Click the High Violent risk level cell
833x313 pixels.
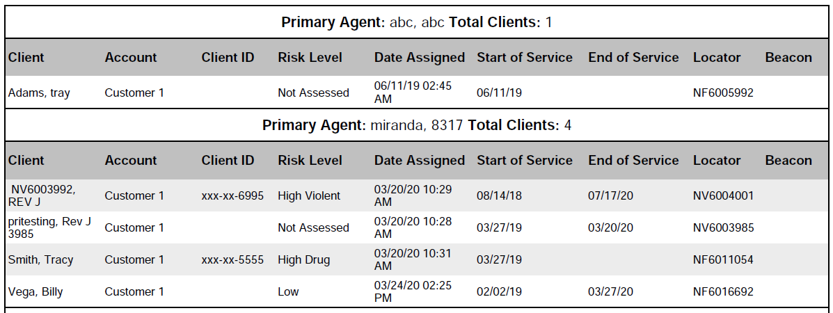(x=309, y=196)
